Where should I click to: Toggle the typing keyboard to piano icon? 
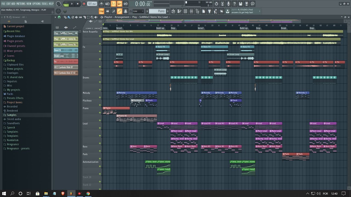[101, 11]
